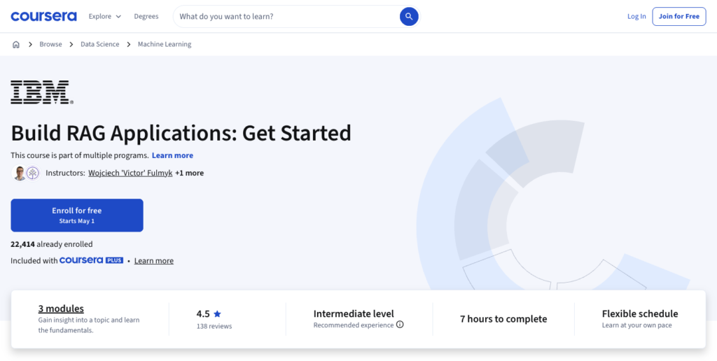
Task: Click the second instructor avatar icon
Action: tap(32, 174)
